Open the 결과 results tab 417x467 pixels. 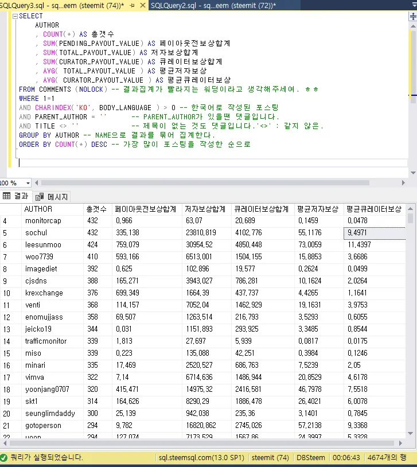coord(15,196)
